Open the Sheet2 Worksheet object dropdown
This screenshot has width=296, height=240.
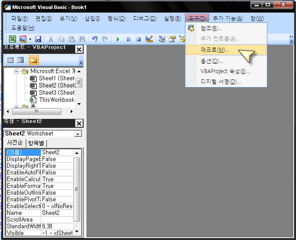tap(77, 134)
